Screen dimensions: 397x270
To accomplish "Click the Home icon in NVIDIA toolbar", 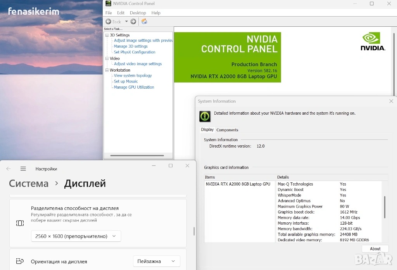I will click(144, 22).
